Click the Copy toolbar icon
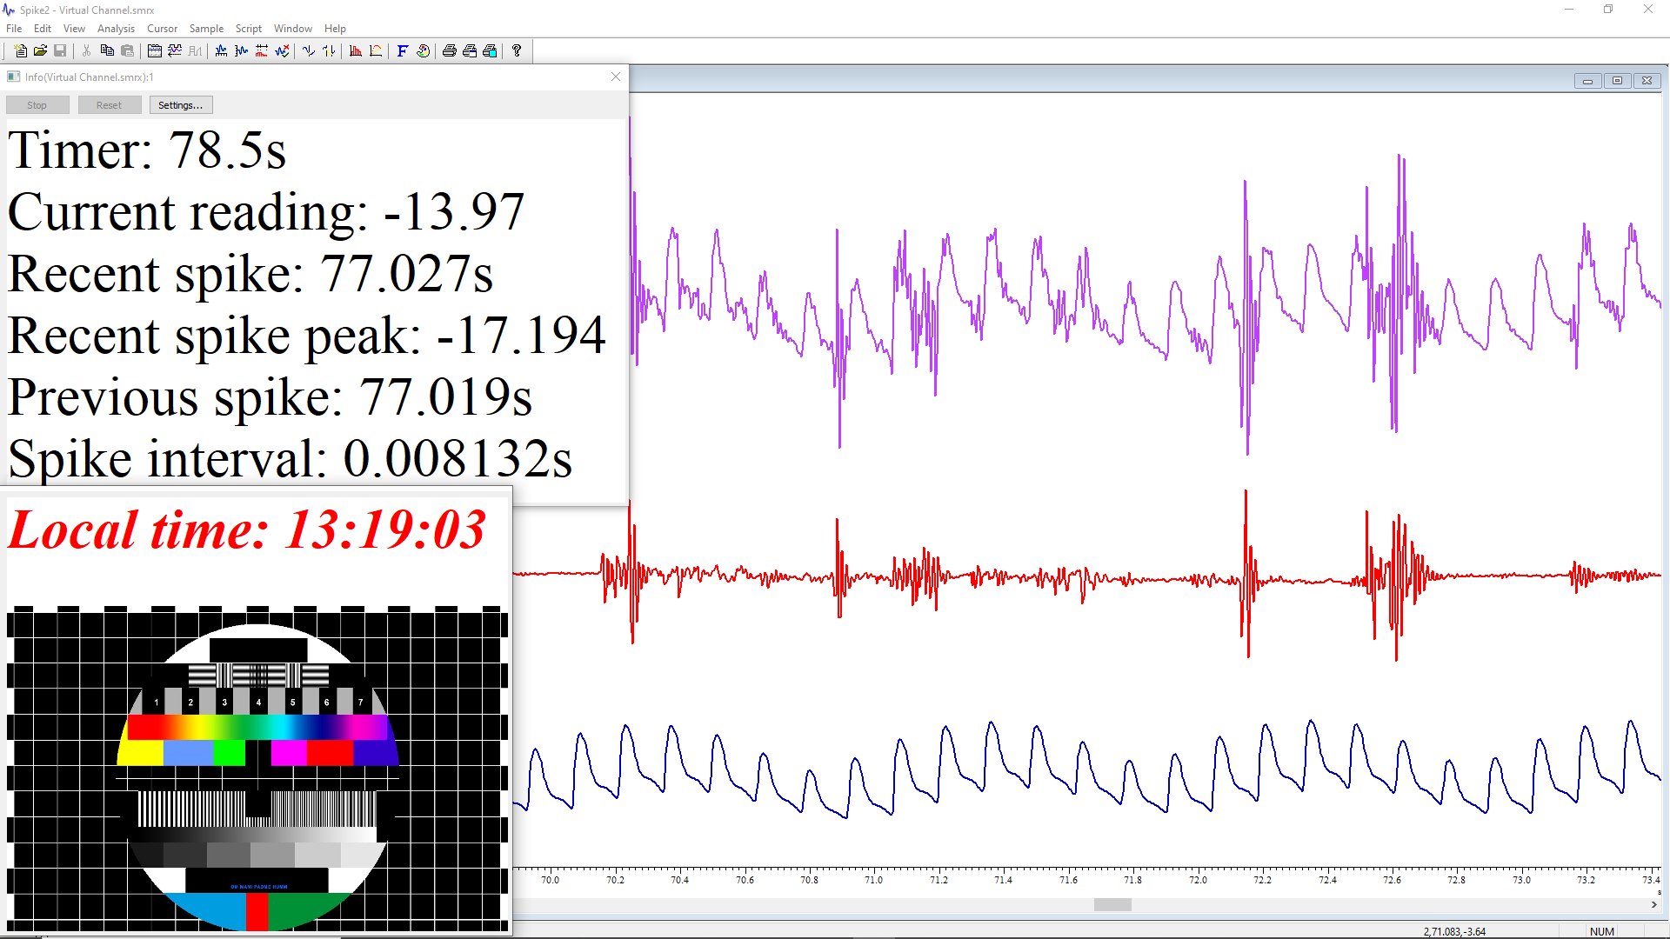1670x939 pixels. click(x=107, y=51)
